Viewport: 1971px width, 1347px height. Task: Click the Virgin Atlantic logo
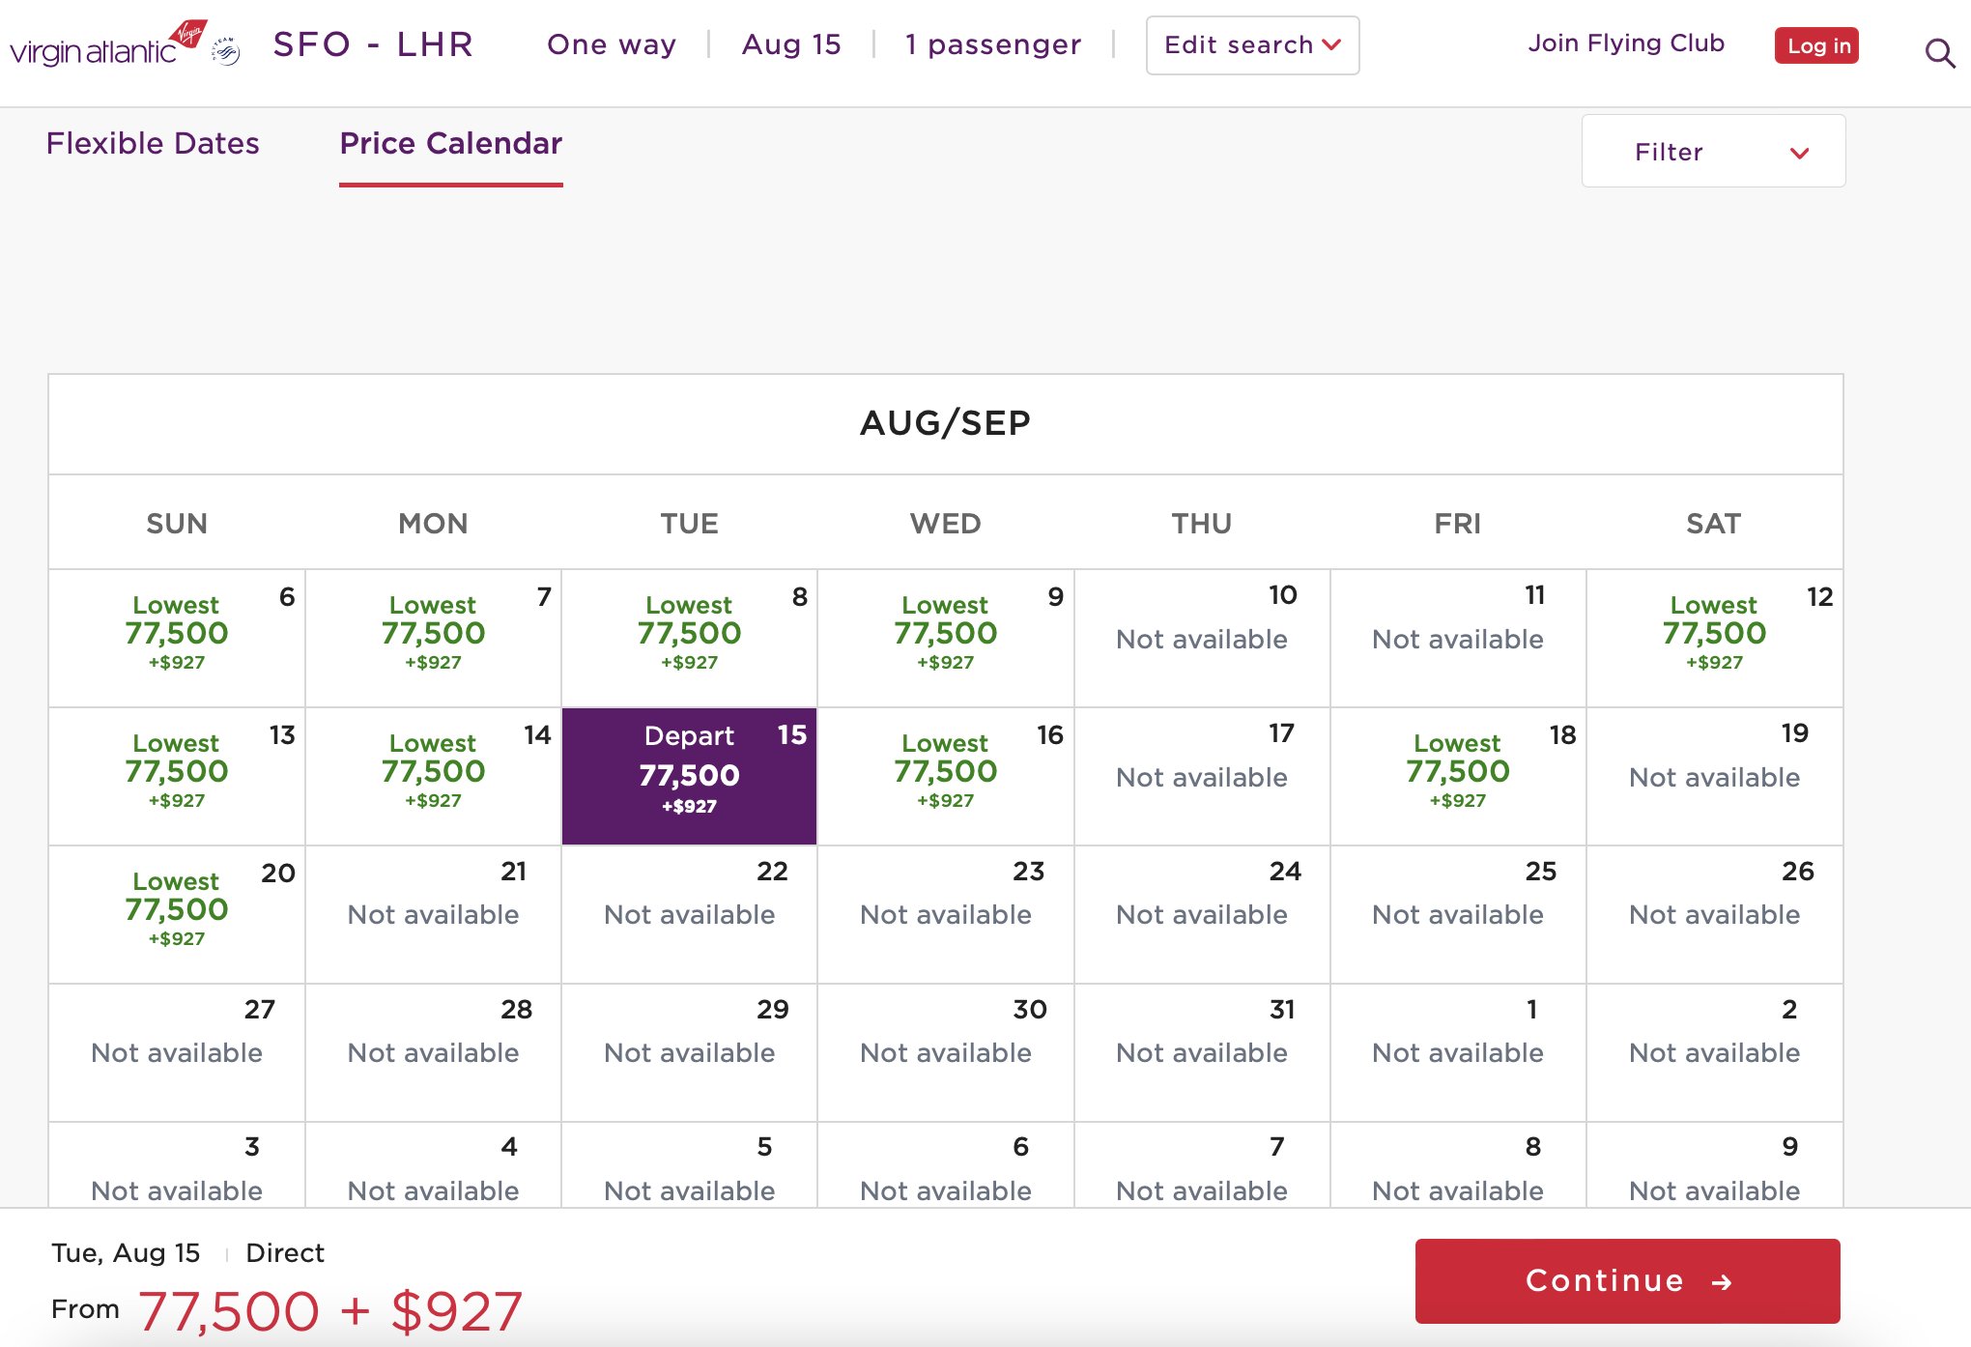point(106,44)
